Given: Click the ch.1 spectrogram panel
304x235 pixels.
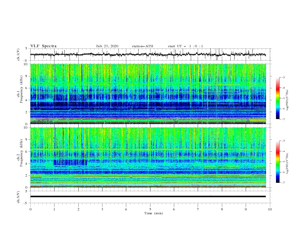Looking at the screenshot, I should [148, 94].
